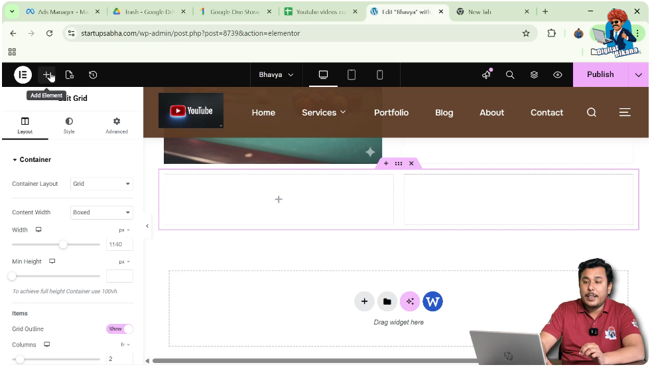Viewport: 652px width, 367px height.
Task: Click the plus in the first grid cell
Action: pyautogui.click(x=279, y=200)
